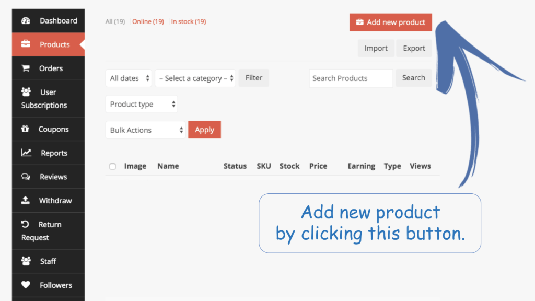Screen dimensions: 535x301
Task: Click the Staff users icon
Action: coord(26,261)
